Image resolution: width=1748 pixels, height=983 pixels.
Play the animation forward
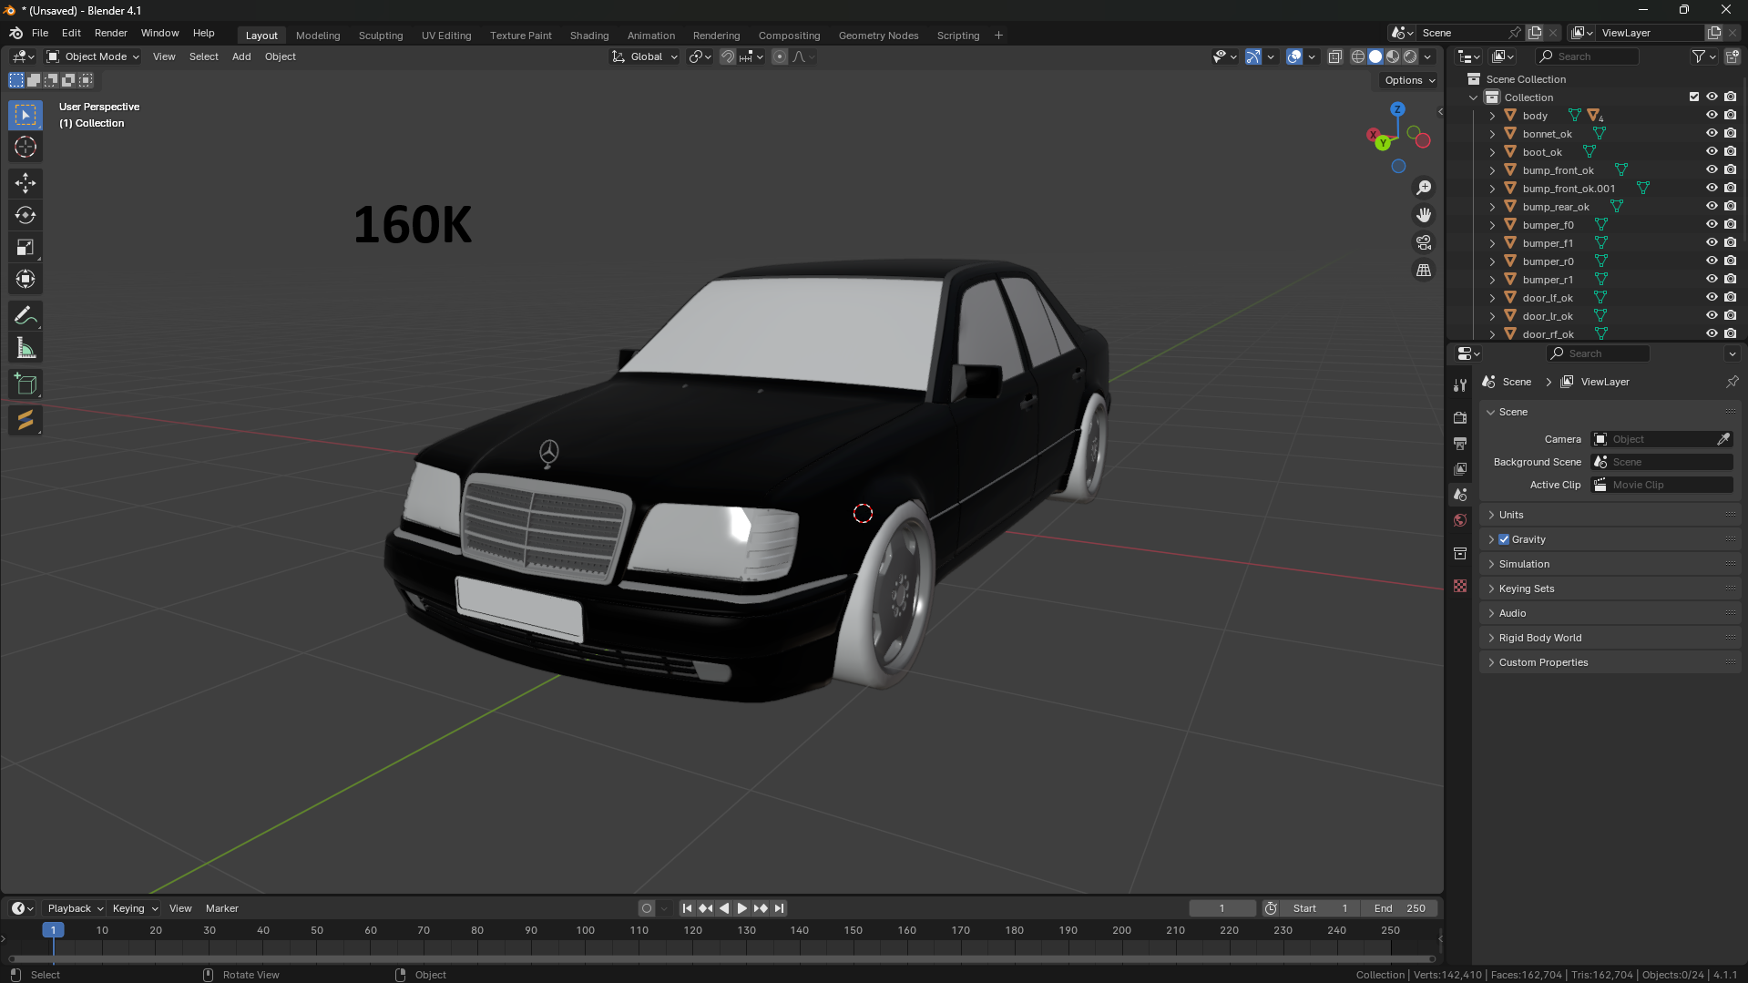pyautogui.click(x=741, y=908)
